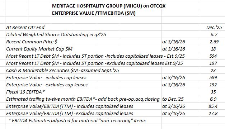The image size is (225, 129).
Task: Select enterprise value 192 cell
Action: pos(213,85)
